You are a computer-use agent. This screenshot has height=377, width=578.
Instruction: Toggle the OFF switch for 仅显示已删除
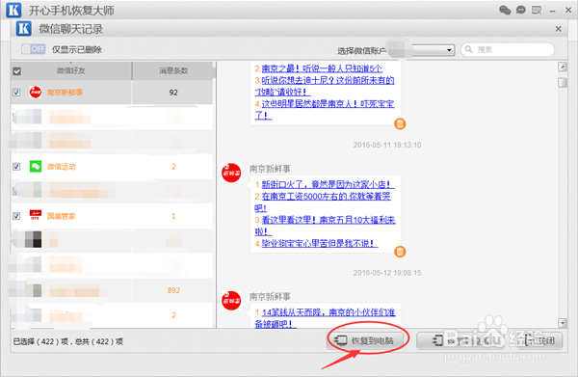coord(33,49)
